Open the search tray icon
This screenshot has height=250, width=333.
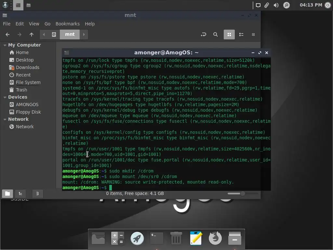(x=286, y=5)
